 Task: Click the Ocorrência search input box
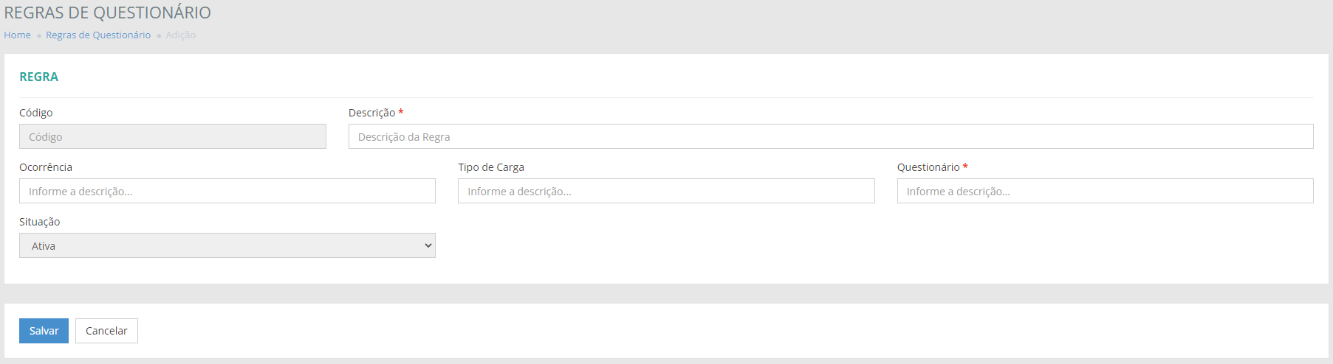click(x=227, y=191)
